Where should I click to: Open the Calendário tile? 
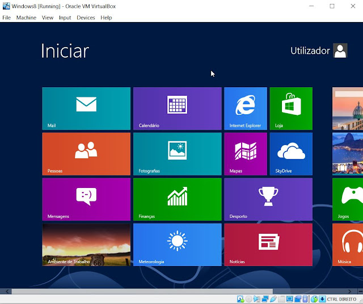[x=178, y=108]
